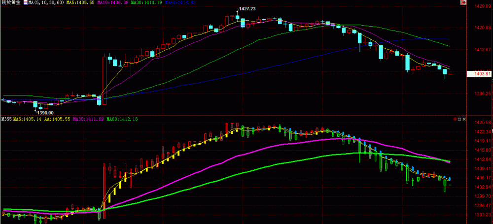Click the M355 indicator name

tap(6, 119)
